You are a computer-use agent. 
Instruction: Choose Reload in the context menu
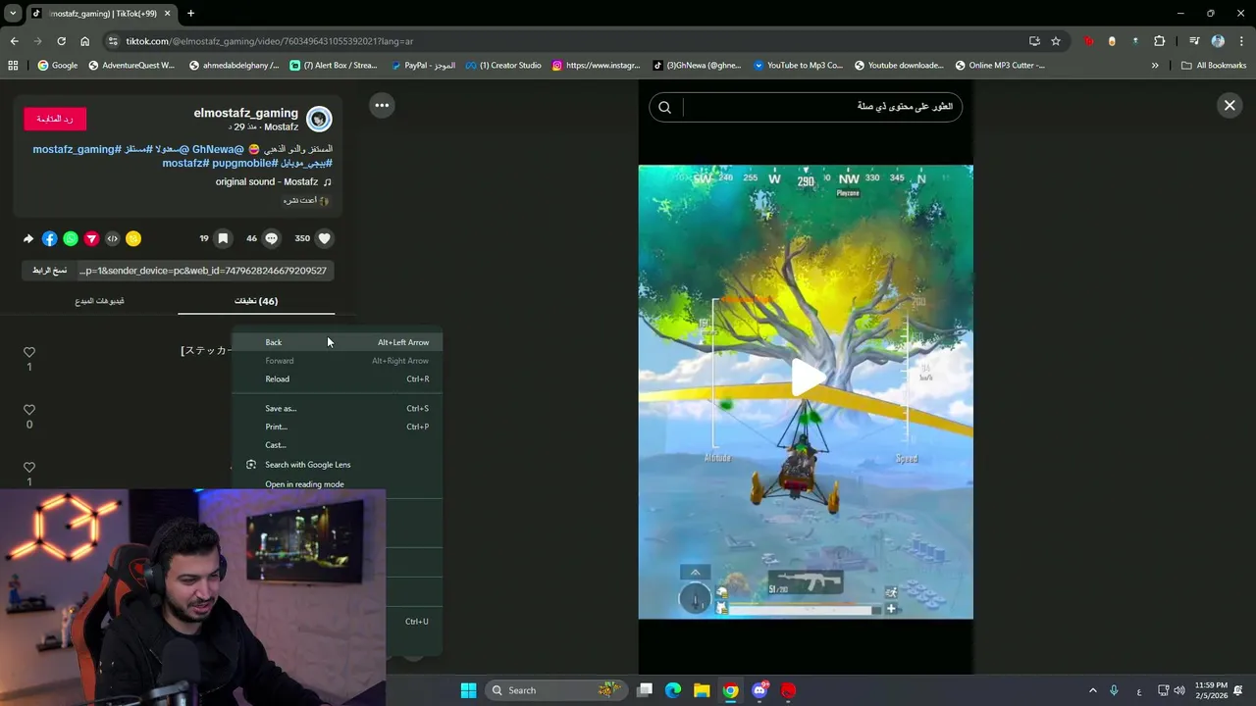coord(337,378)
